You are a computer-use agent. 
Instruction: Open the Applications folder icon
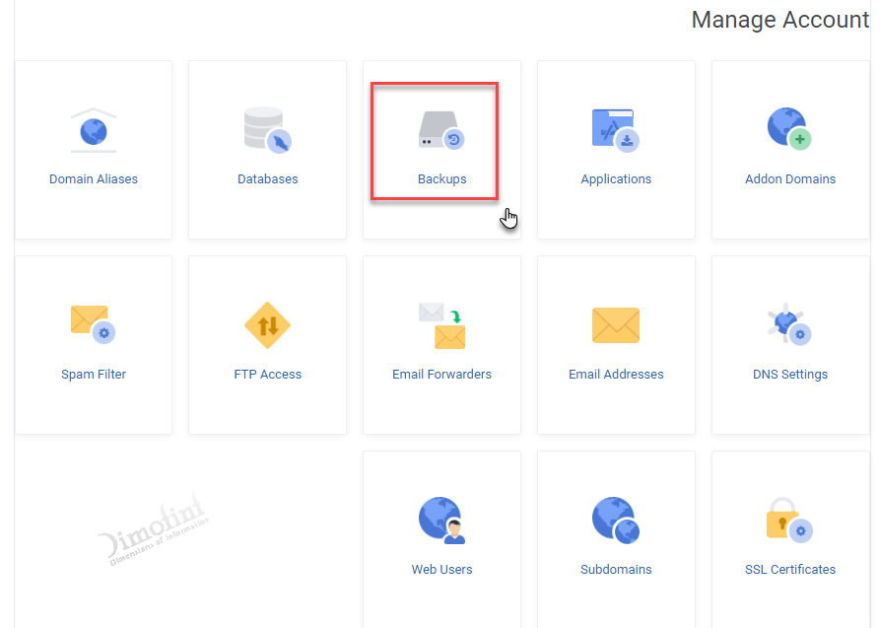pyautogui.click(x=616, y=130)
